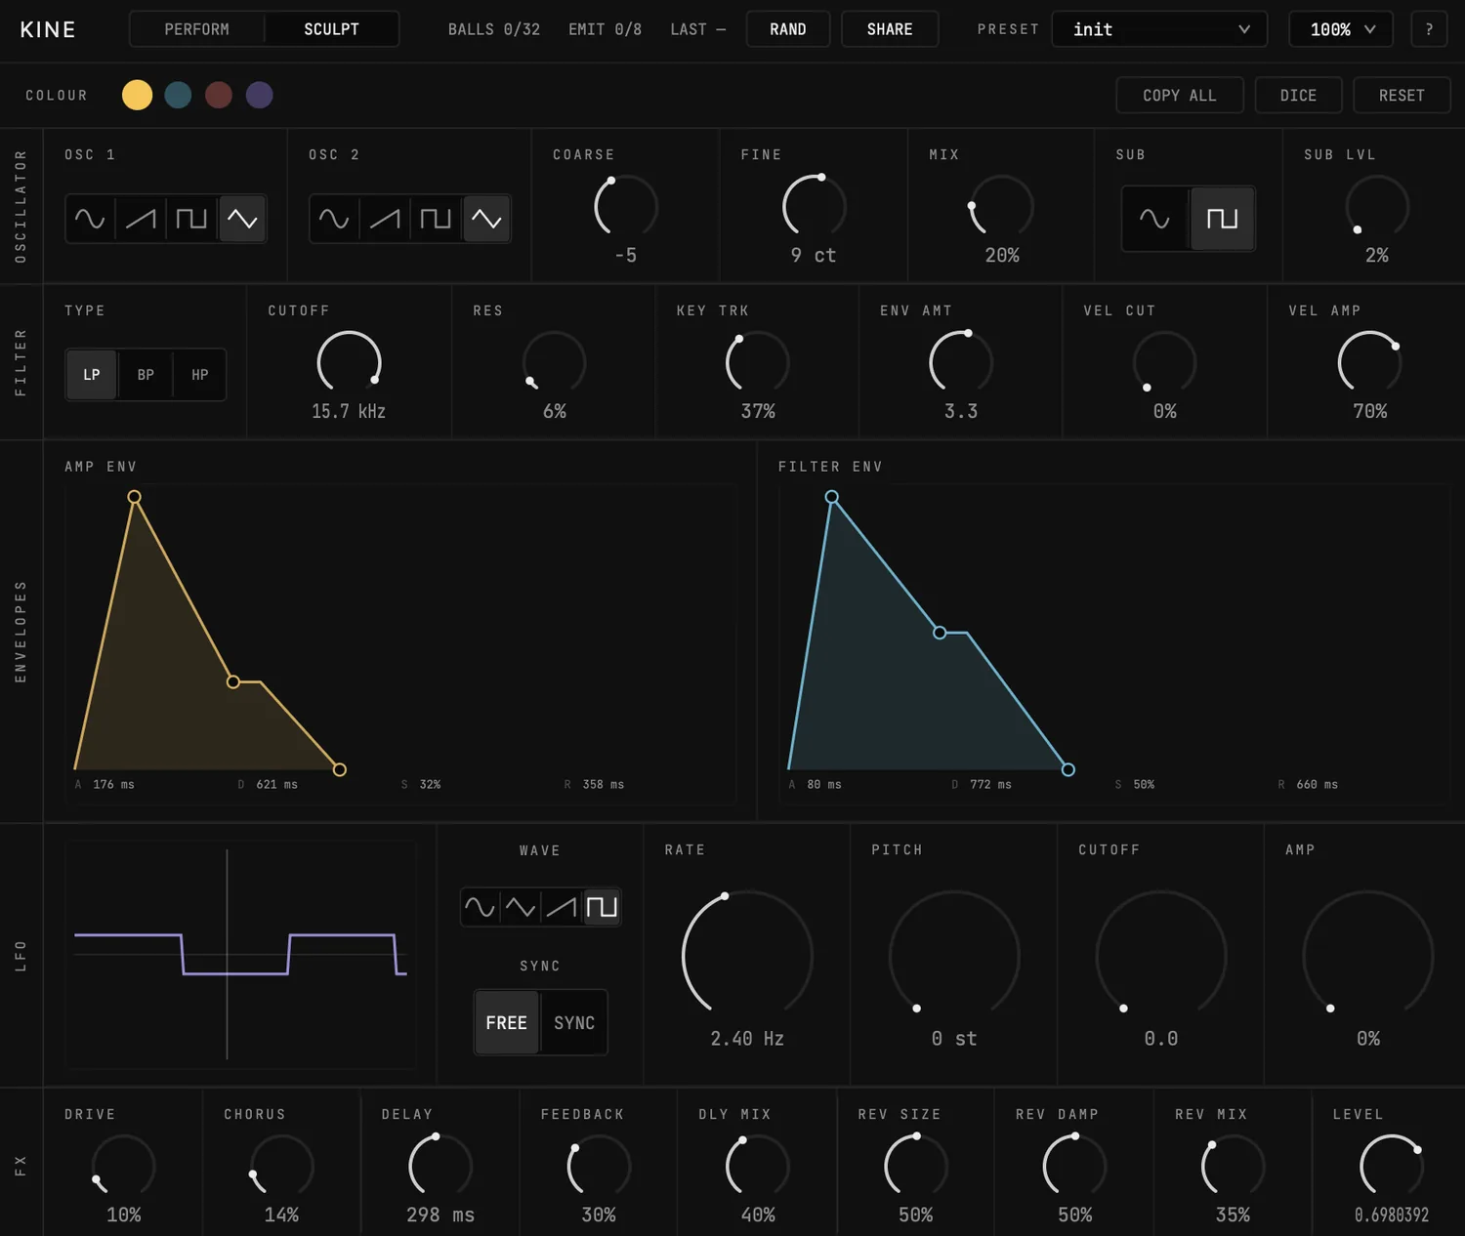Open the PRESET init dropdown
The height and width of the screenshot is (1236, 1465).
[x=1159, y=29]
